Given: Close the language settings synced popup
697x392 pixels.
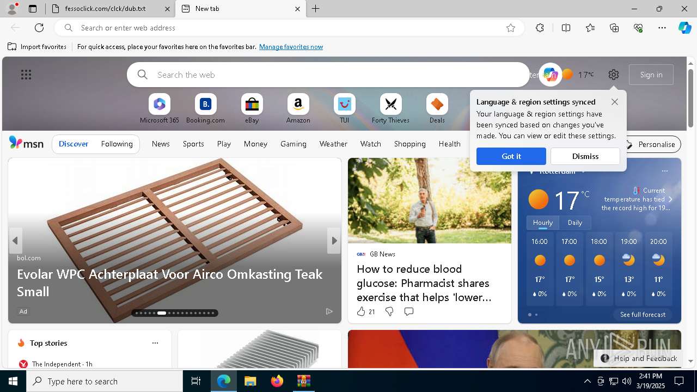Looking at the screenshot, I should (x=615, y=102).
